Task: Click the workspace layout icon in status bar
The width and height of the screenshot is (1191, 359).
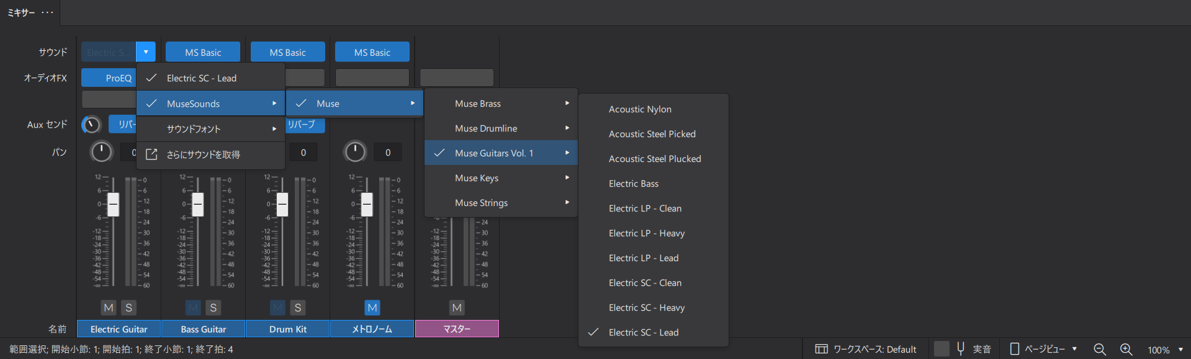Action: (x=821, y=349)
